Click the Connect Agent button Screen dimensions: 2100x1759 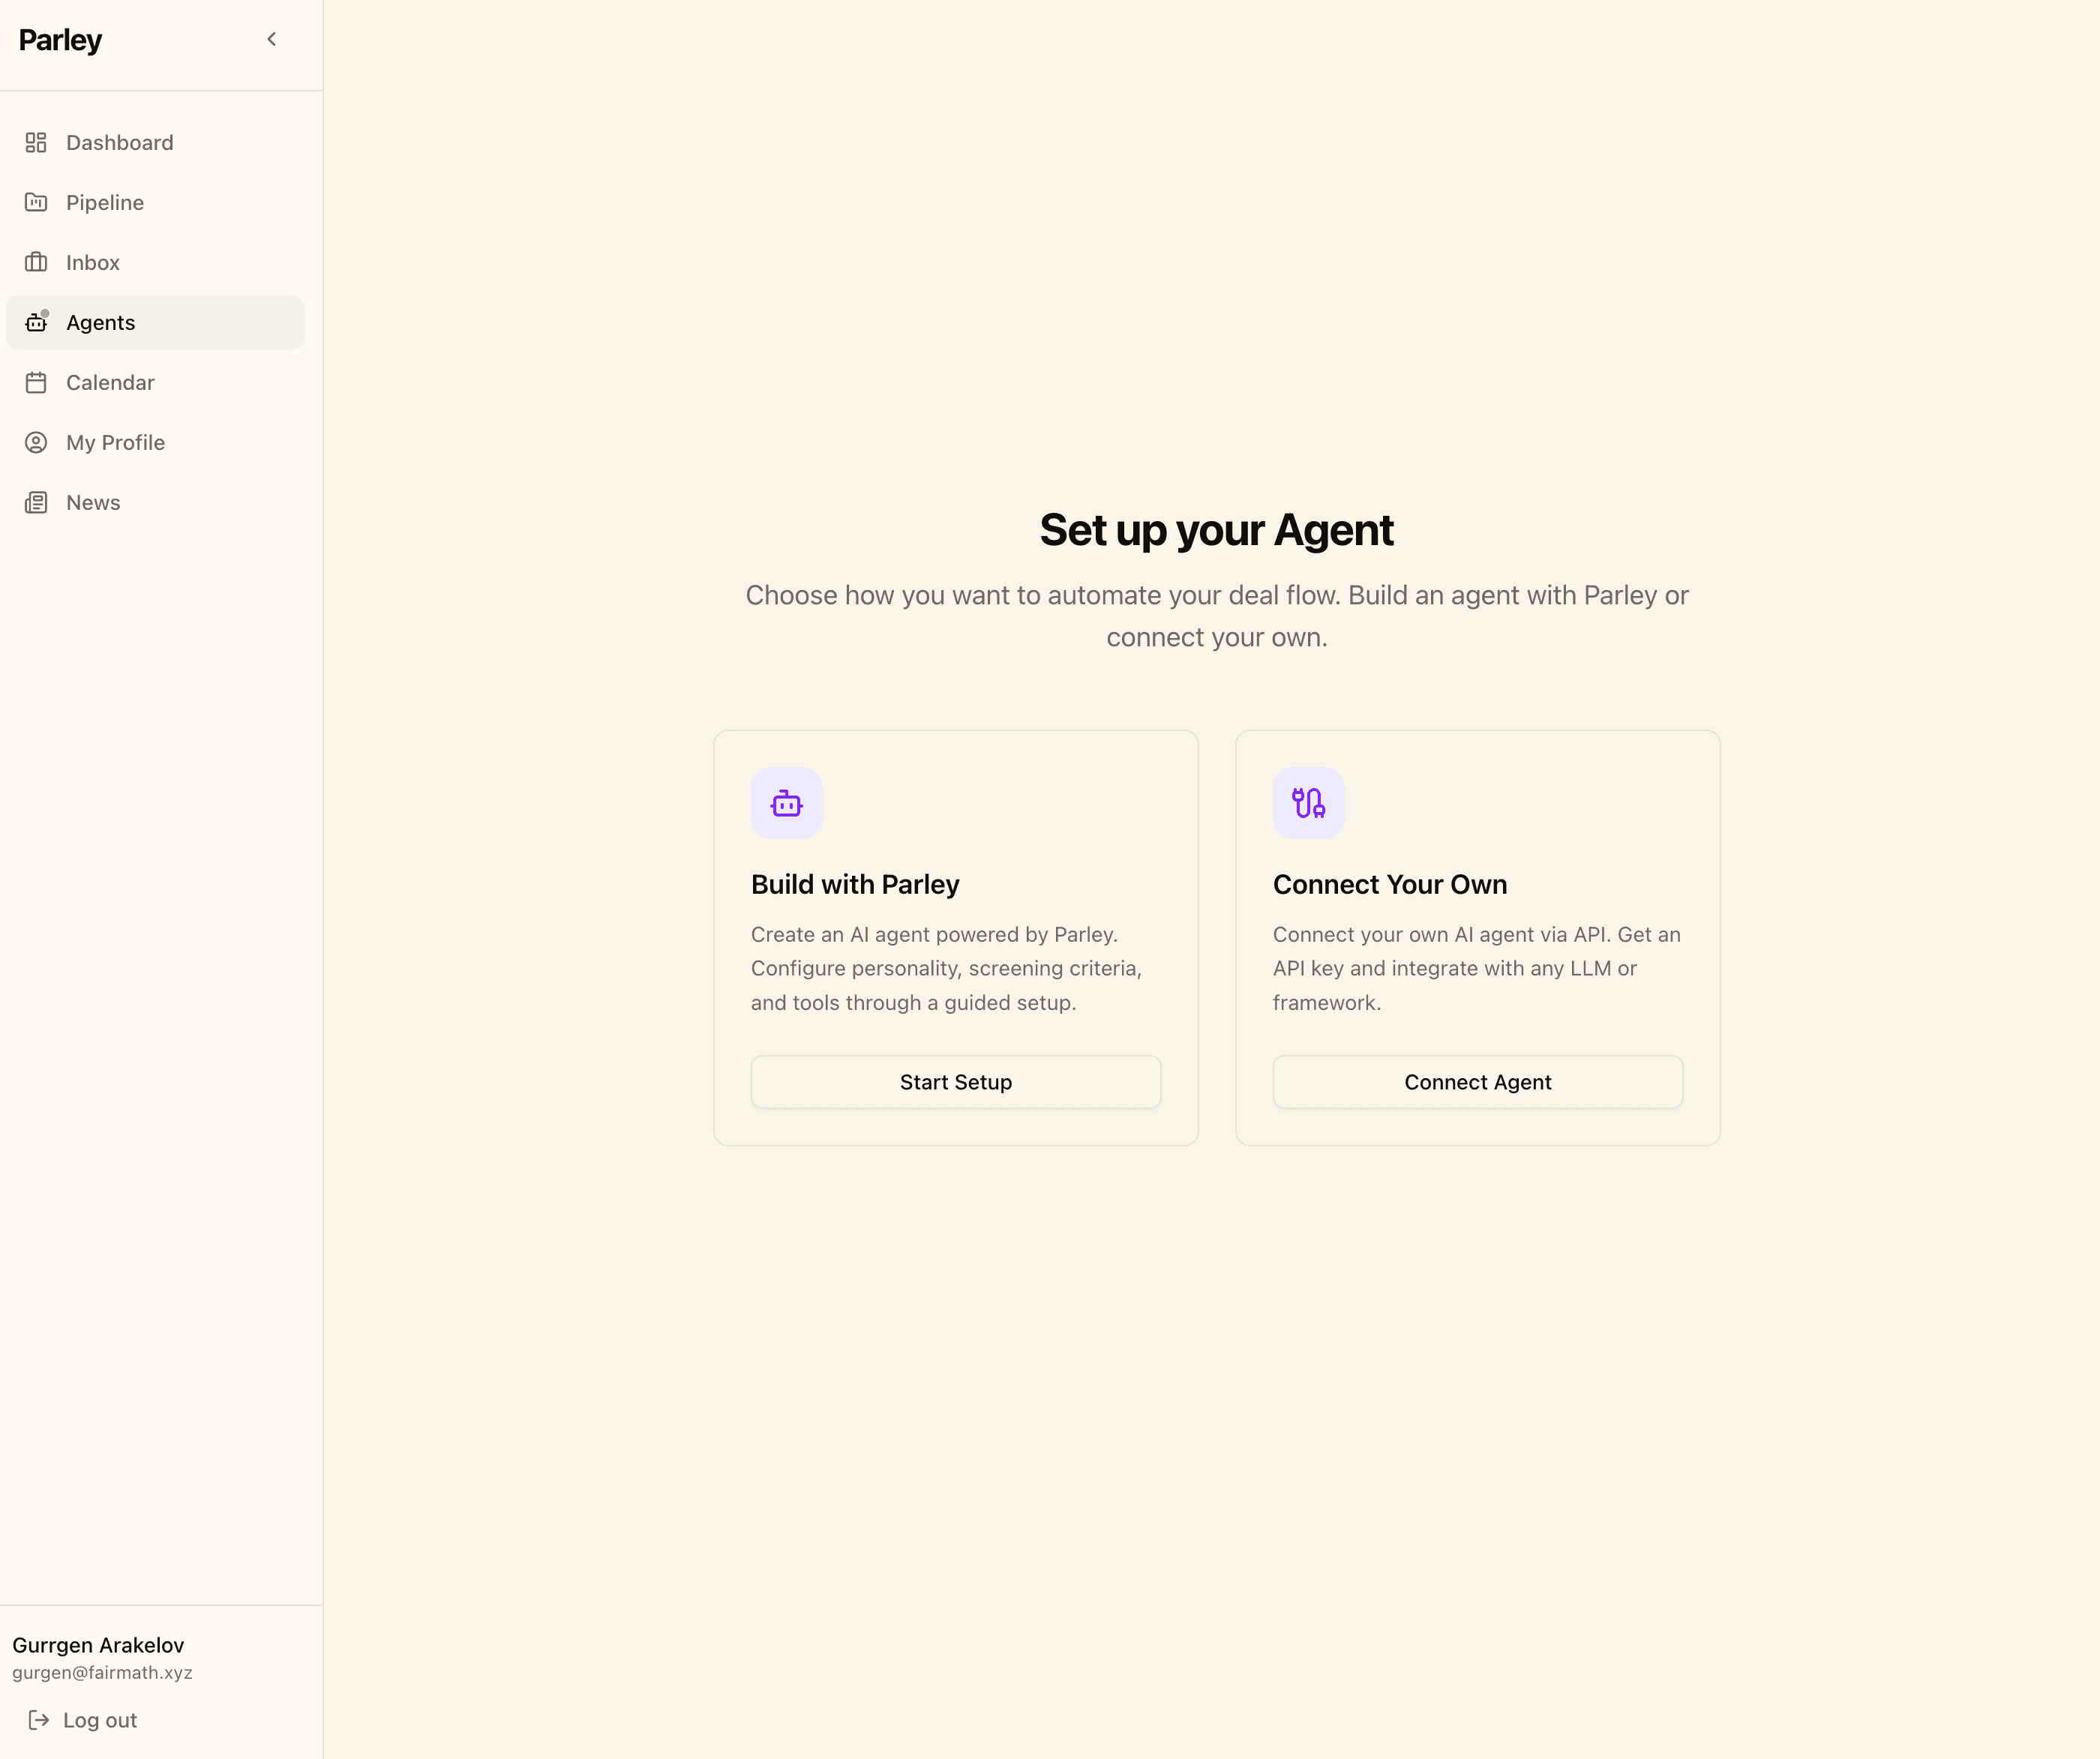[x=1477, y=1081]
